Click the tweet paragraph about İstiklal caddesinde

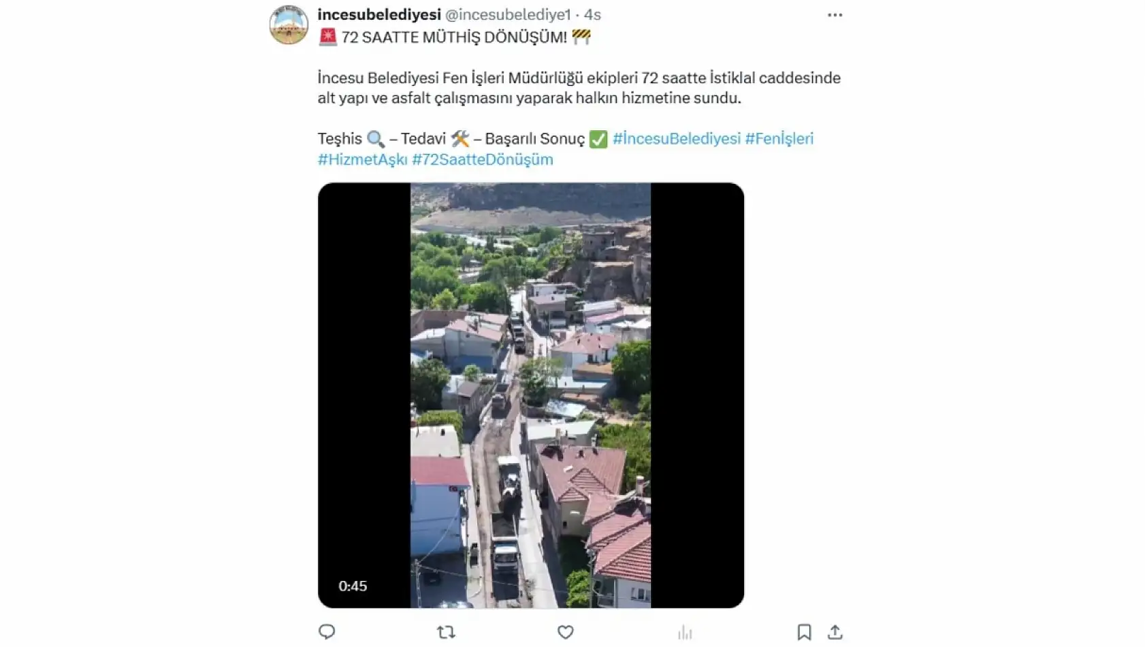pyautogui.click(x=579, y=88)
